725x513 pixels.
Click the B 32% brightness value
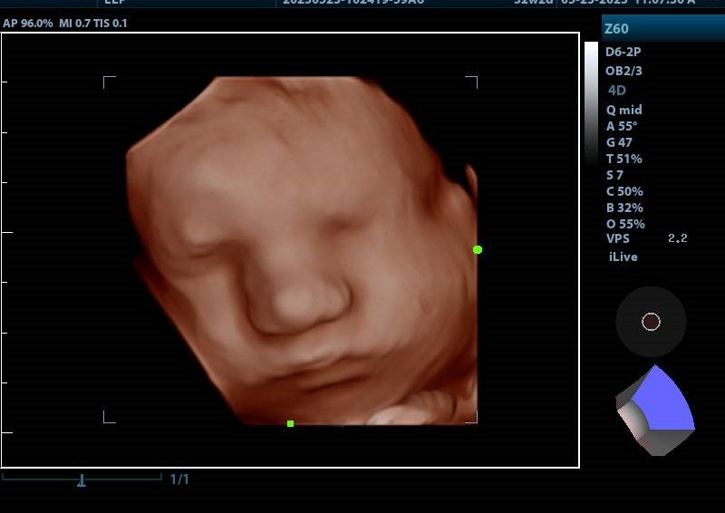624,208
